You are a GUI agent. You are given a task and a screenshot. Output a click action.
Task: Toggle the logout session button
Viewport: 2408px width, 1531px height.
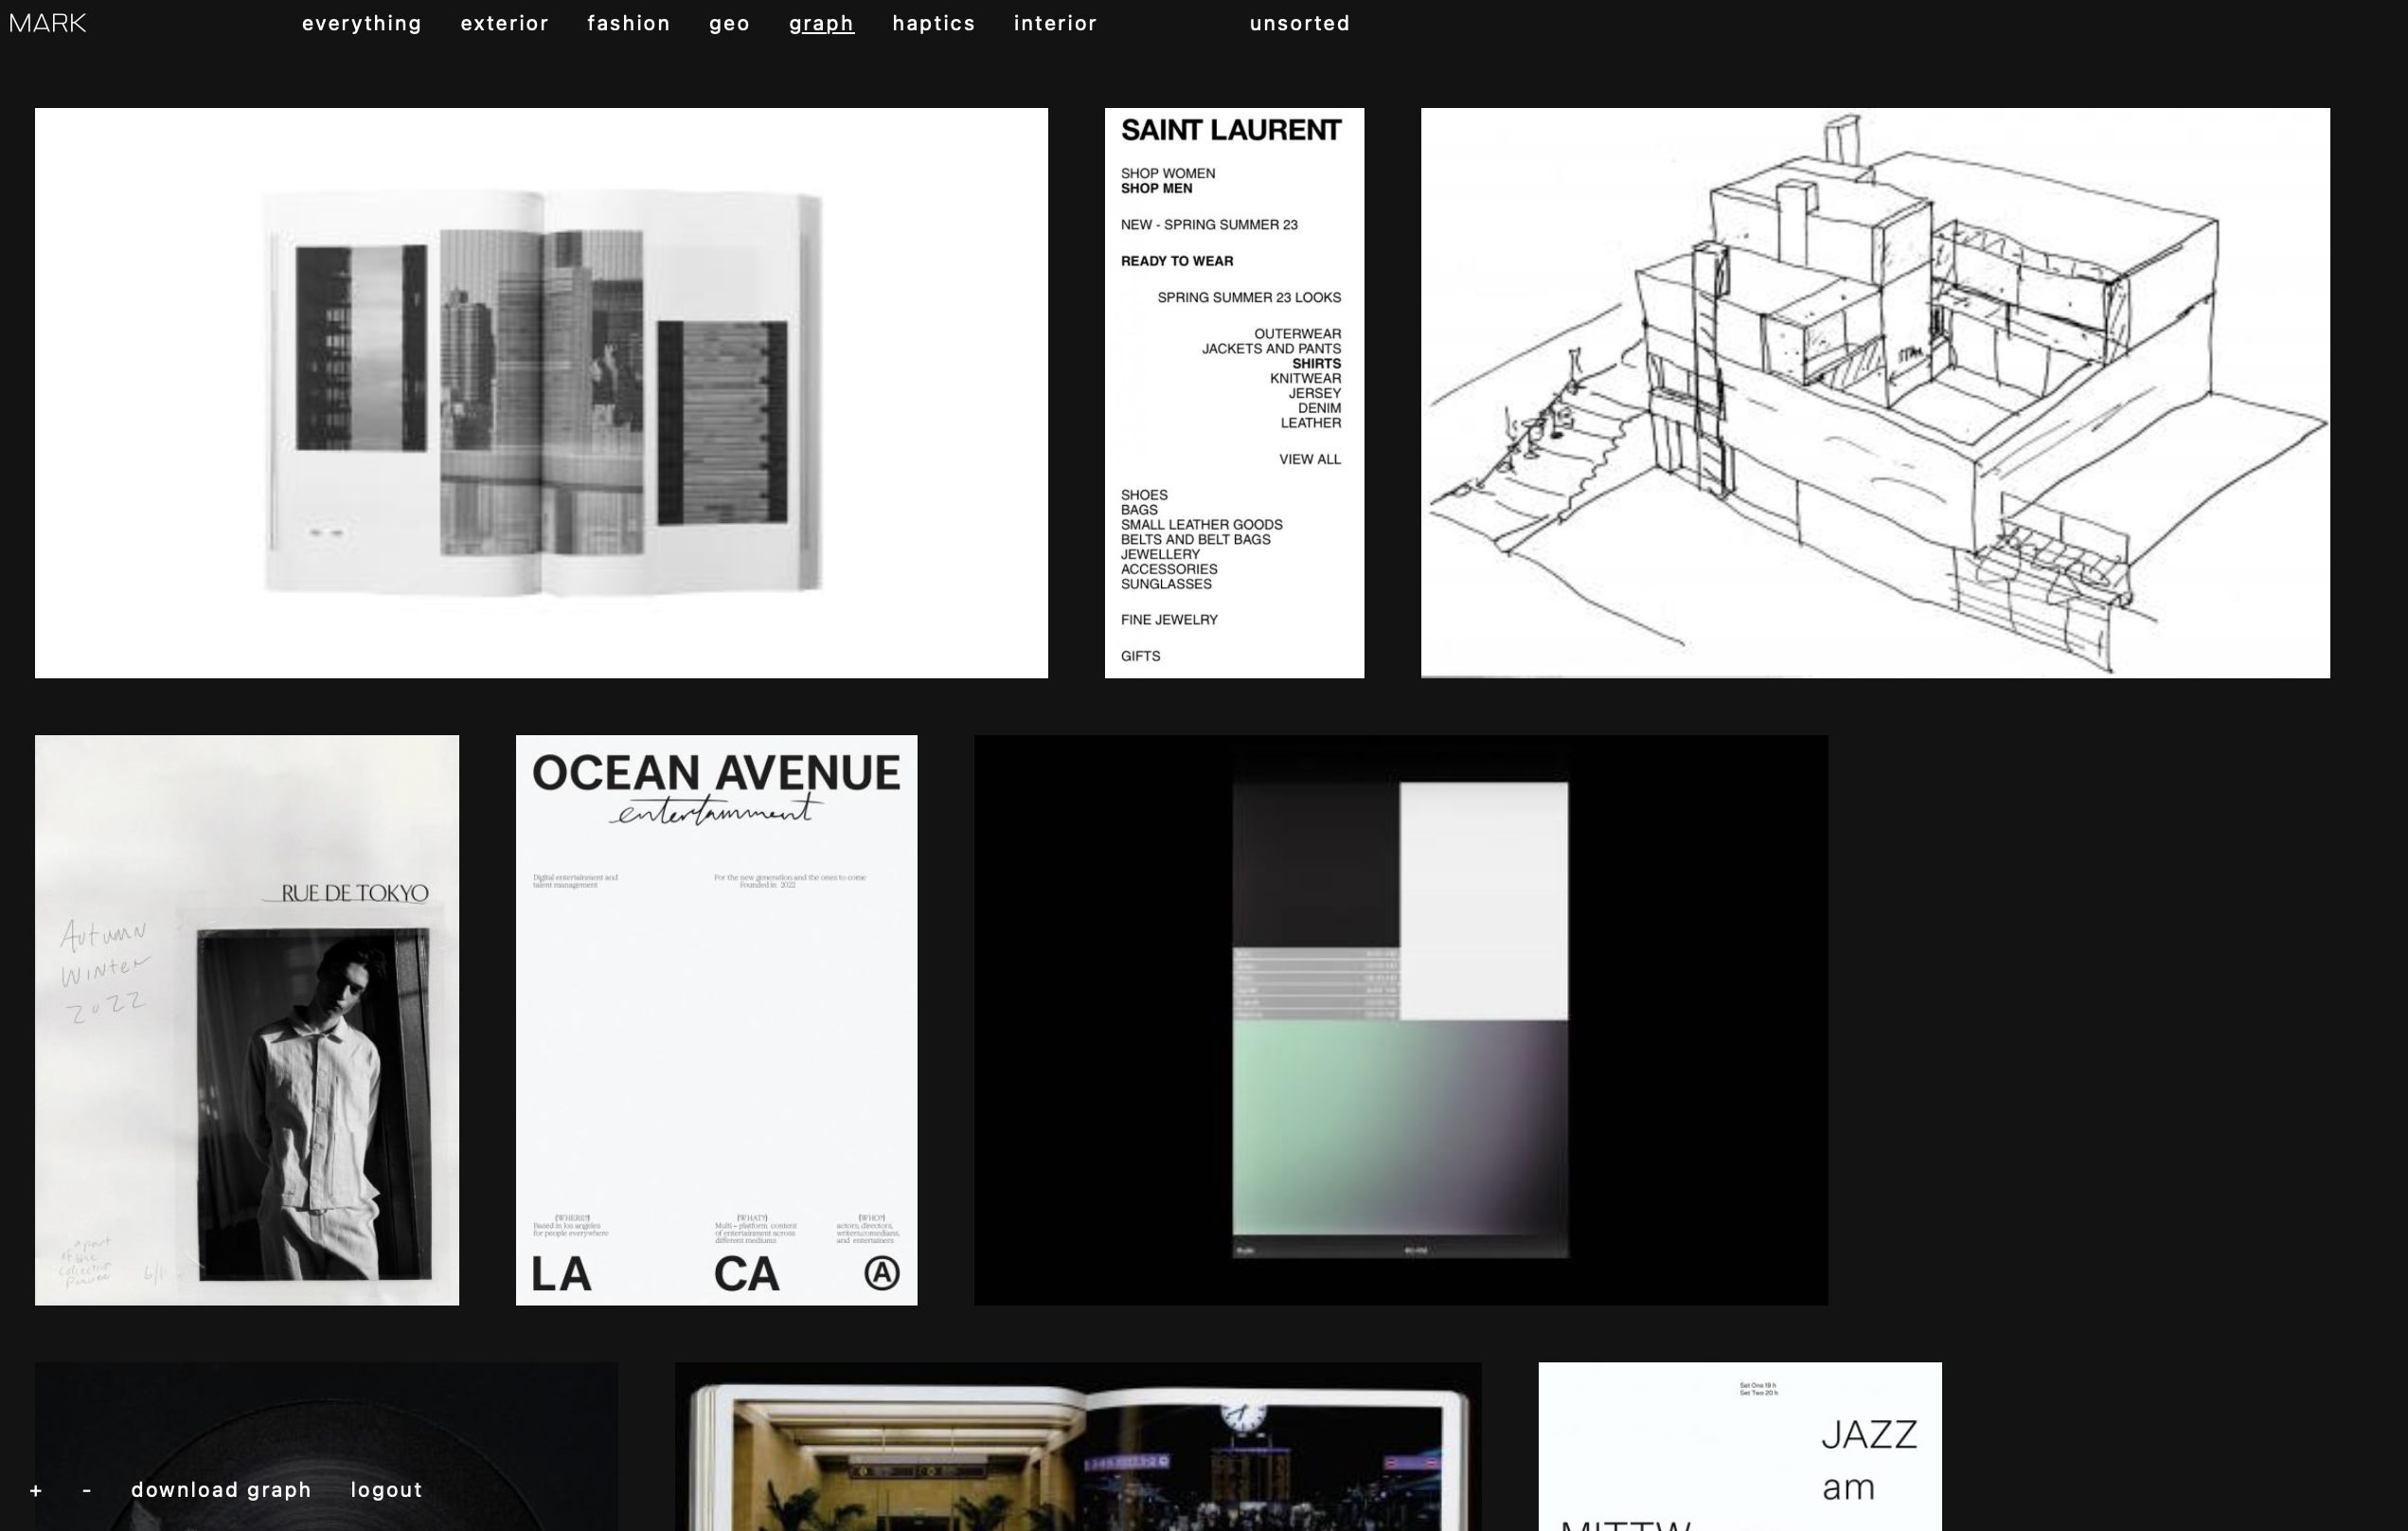click(x=386, y=1489)
